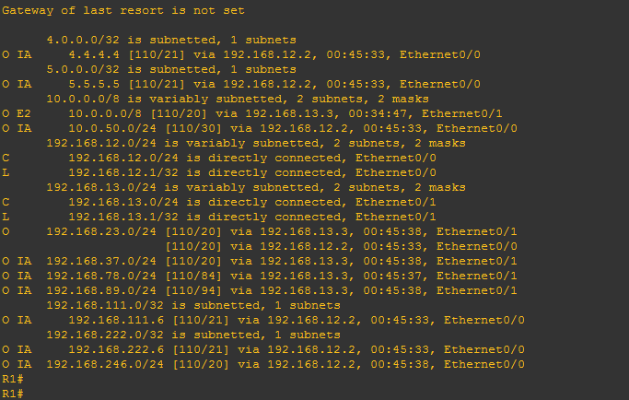
Task: Click the Gateway of last resort line
Action: pos(123,10)
